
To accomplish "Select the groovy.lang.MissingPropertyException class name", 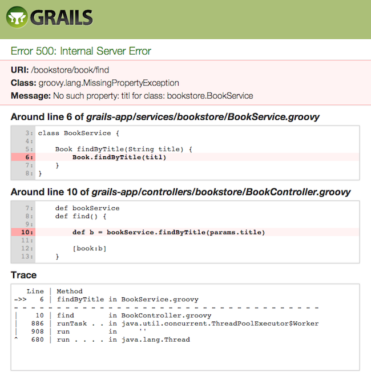I will pos(108,83).
